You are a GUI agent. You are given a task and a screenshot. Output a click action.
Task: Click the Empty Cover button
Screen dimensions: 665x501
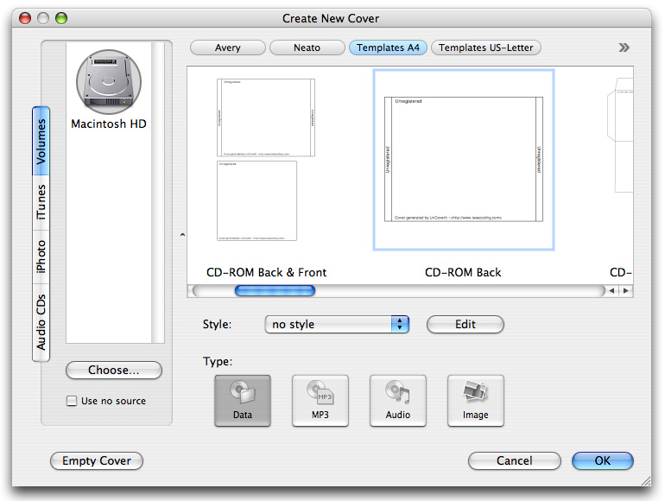97,460
